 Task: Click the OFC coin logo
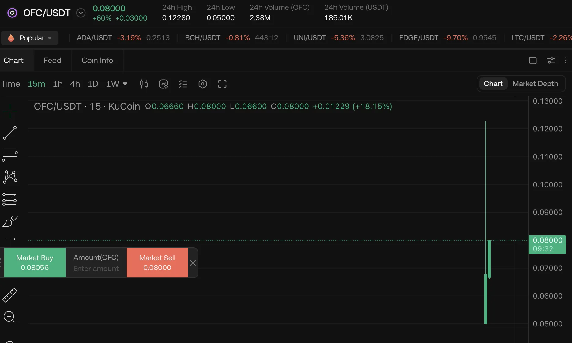12,13
